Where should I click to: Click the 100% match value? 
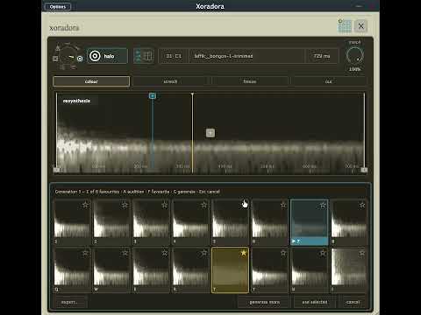pyautogui.click(x=354, y=69)
